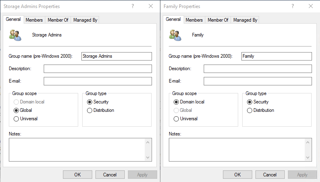Select Domain local scope in Family Properties

pyautogui.click(x=189, y=102)
